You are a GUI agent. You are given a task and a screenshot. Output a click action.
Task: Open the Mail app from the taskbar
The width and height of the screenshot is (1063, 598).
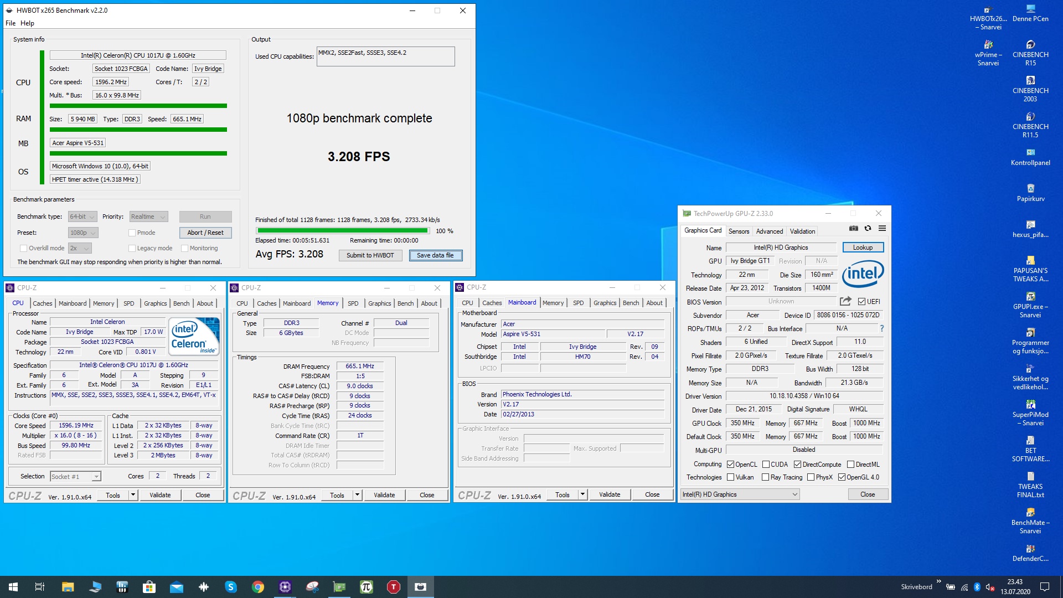click(177, 587)
